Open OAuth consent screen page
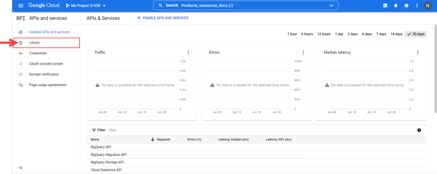 [46, 64]
